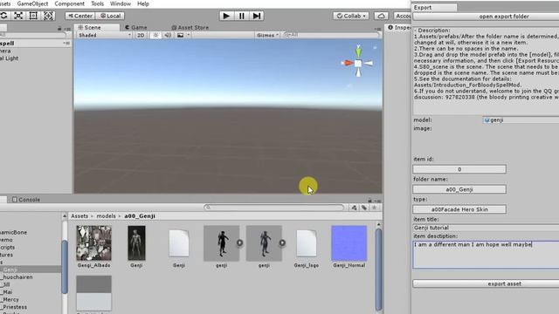The image size is (559, 314).
Task: Toggle Project panel lock icon
Action: (x=370, y=201)
